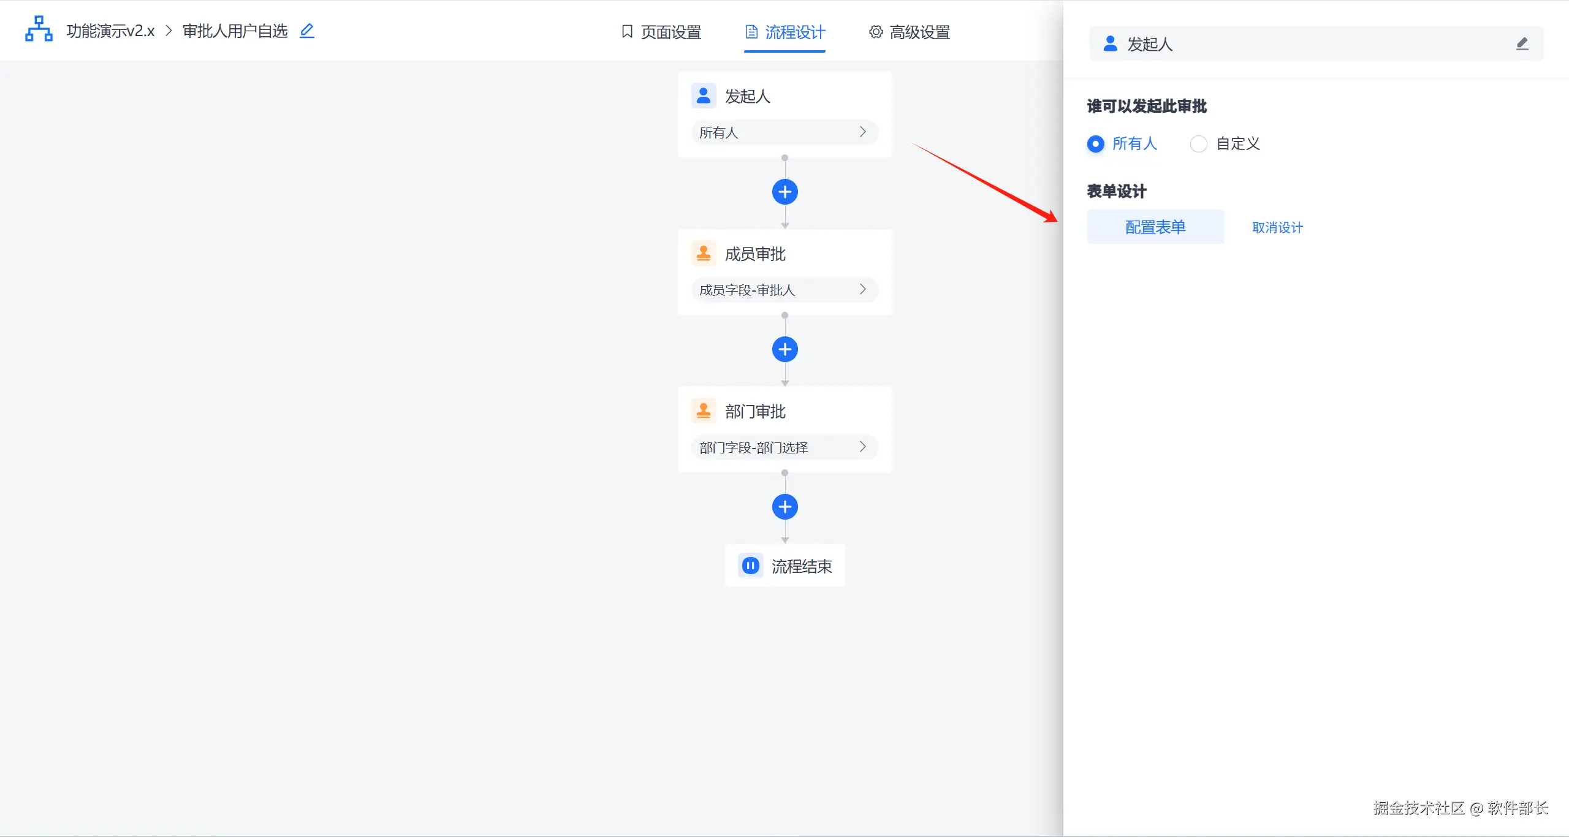Expand the 所有人 row chevron
Viewport: 1569px width, 837px height.
tap(862, 132)
